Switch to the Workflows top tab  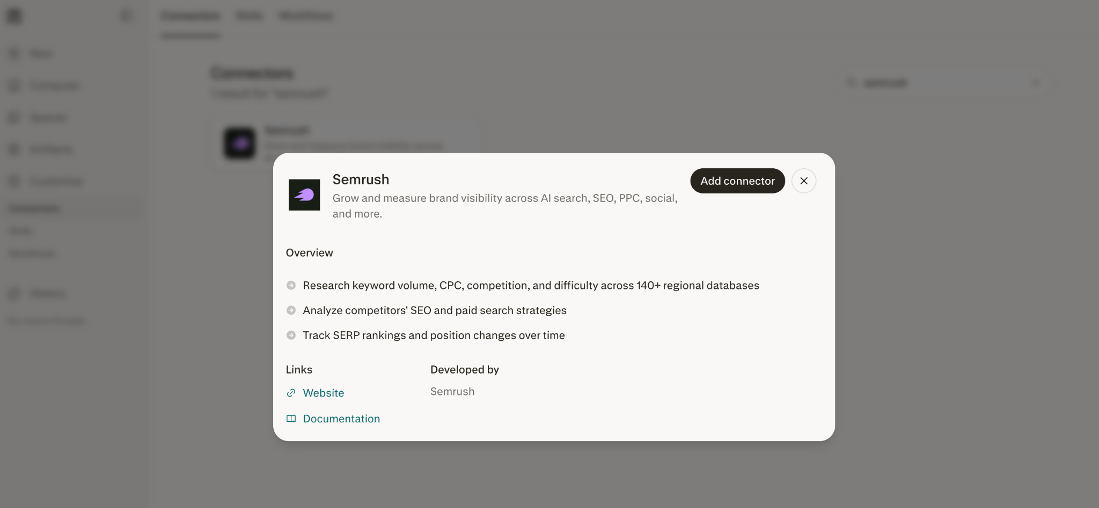(306, 16)
